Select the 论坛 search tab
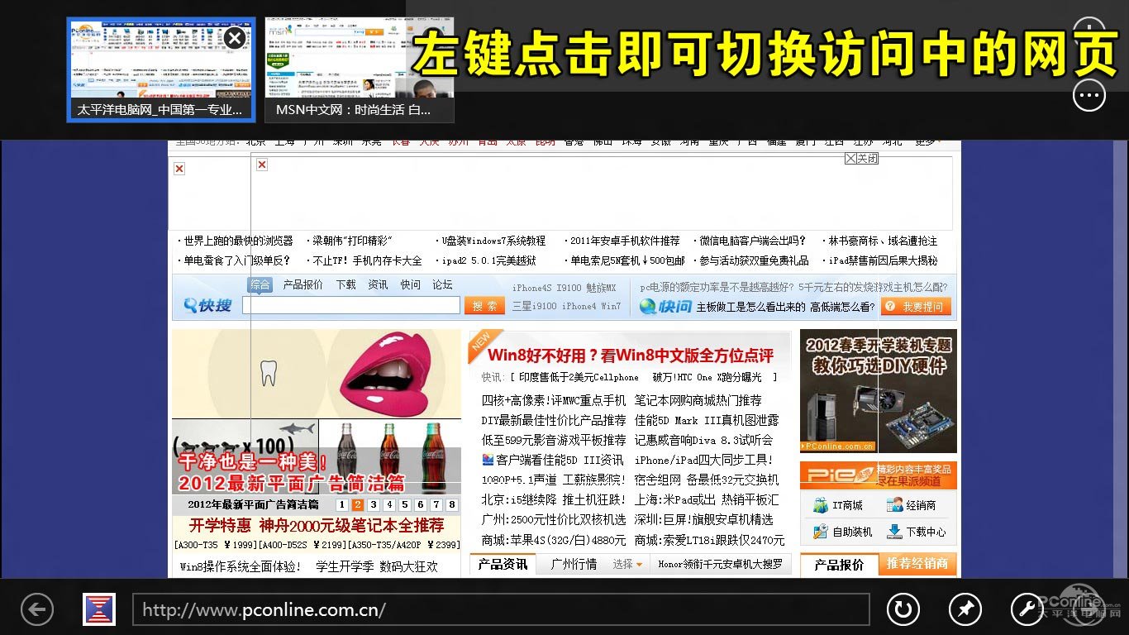 442,284
